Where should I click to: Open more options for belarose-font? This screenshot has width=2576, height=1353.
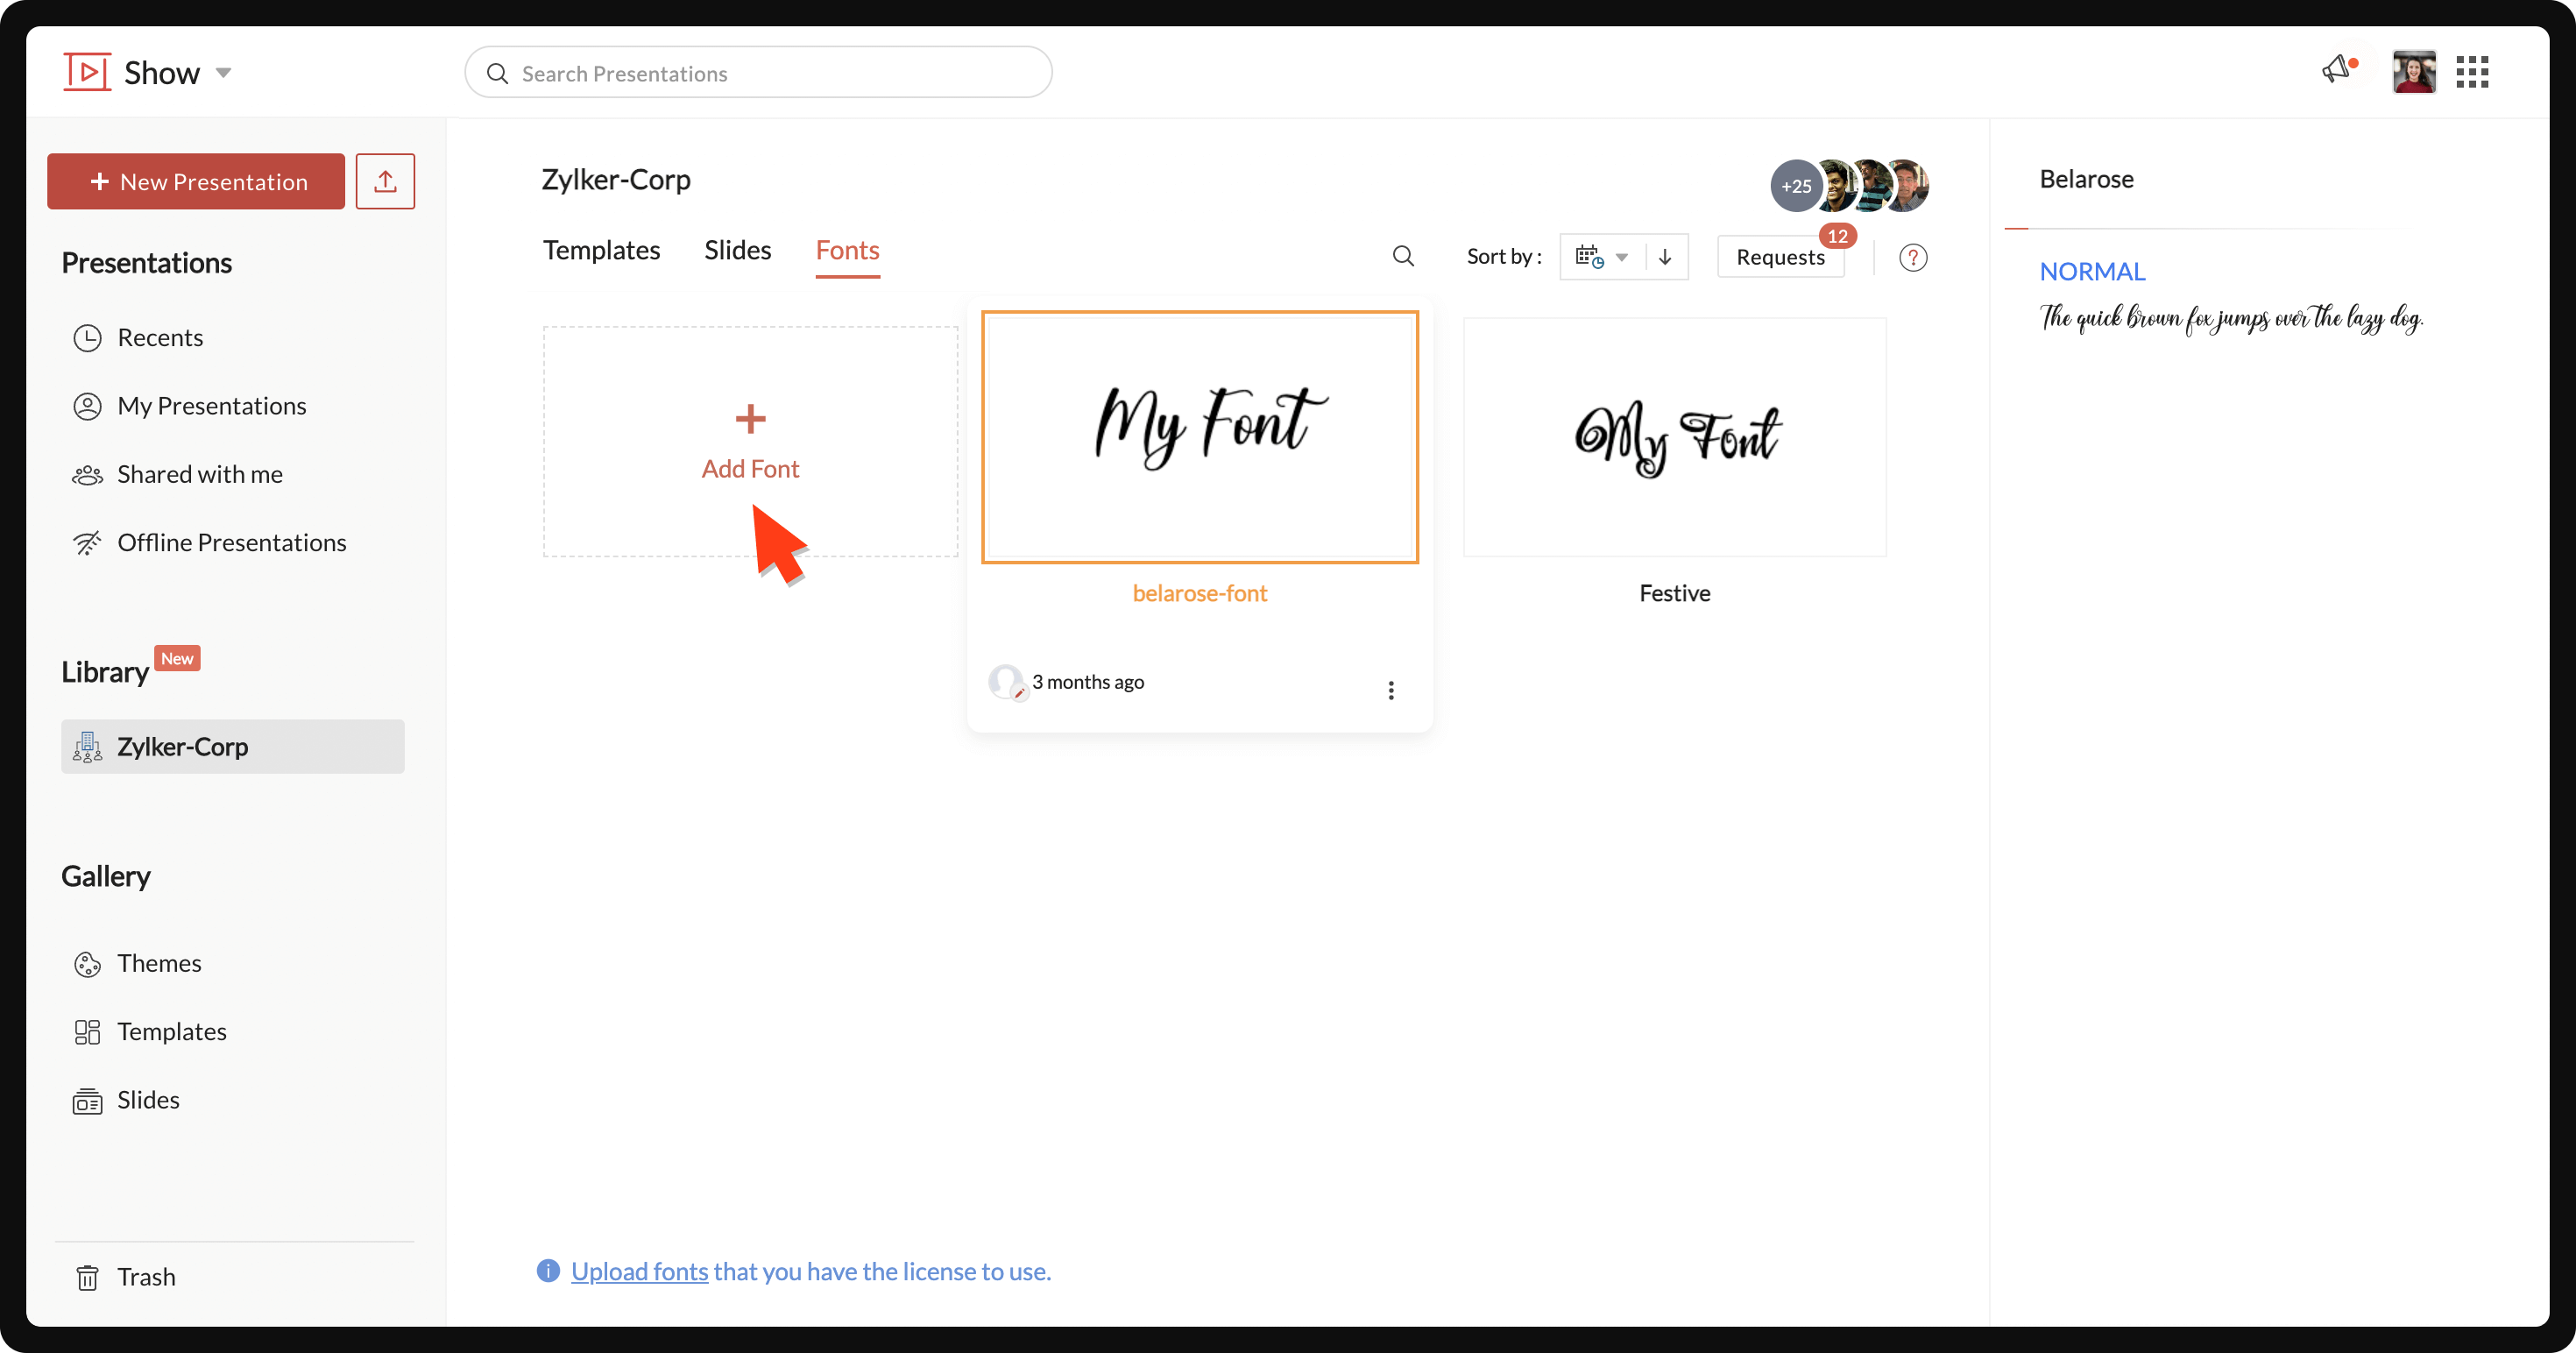(x=1391, y=690)
